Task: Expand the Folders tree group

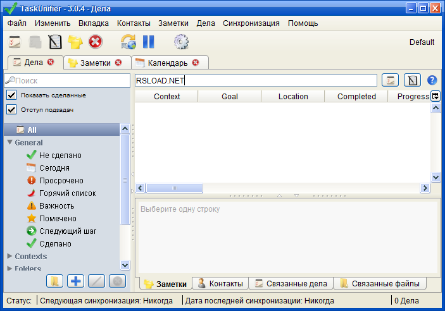Action: 9,268
